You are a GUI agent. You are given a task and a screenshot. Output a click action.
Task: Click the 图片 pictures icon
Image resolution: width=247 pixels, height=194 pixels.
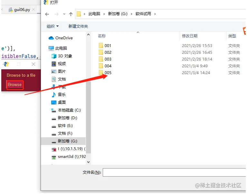(x=54, y=72)
